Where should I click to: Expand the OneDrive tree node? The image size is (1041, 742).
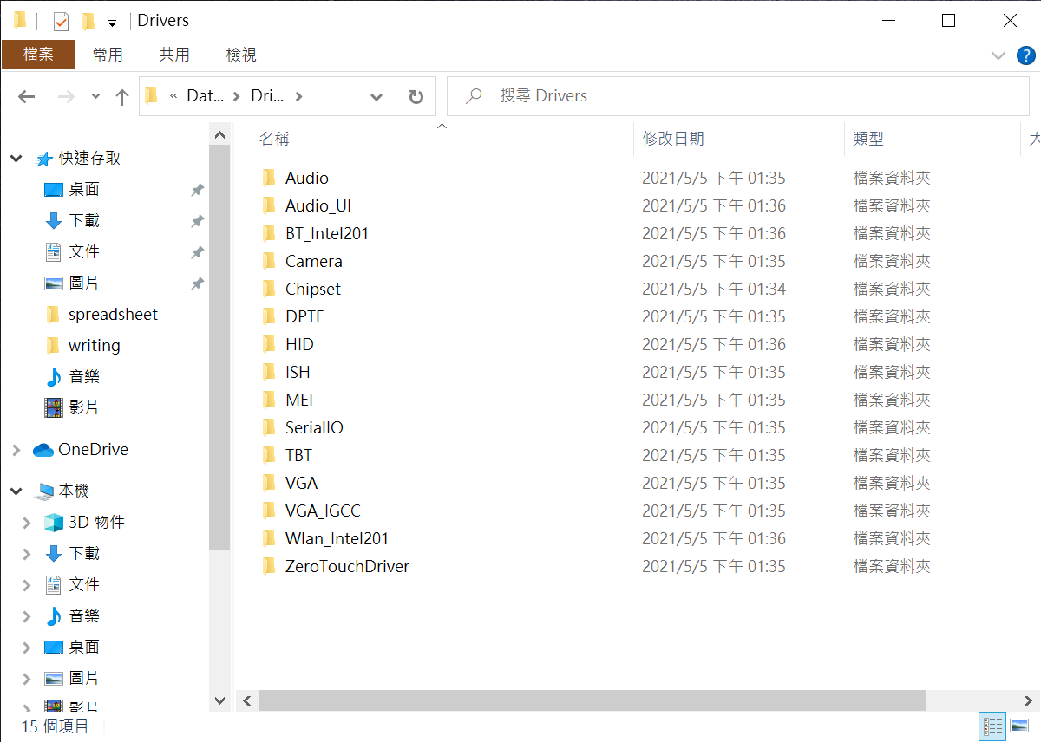click(x=16, y=450)
